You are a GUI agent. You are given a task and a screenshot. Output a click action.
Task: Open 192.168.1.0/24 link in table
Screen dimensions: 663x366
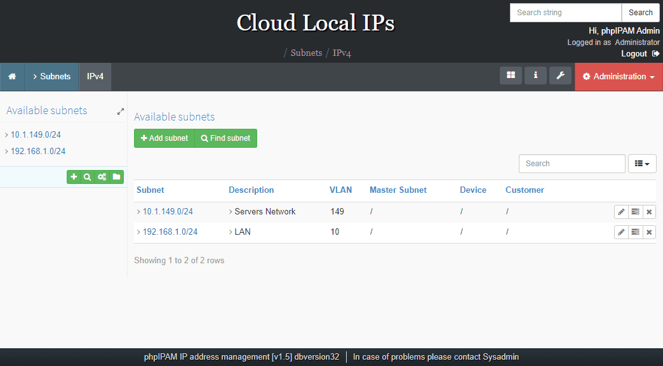click(x=170, y=232)
